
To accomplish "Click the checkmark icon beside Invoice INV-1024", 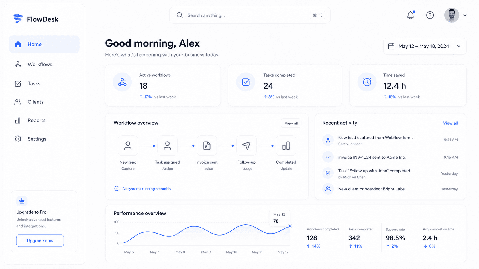I will tap(328, 157).
